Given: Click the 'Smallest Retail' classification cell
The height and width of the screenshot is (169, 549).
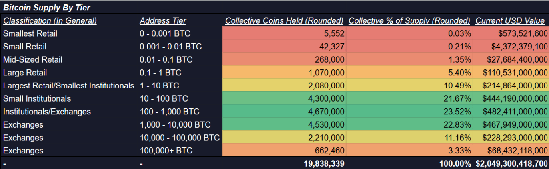Looking at the screenshot, I should pos(30,34).
